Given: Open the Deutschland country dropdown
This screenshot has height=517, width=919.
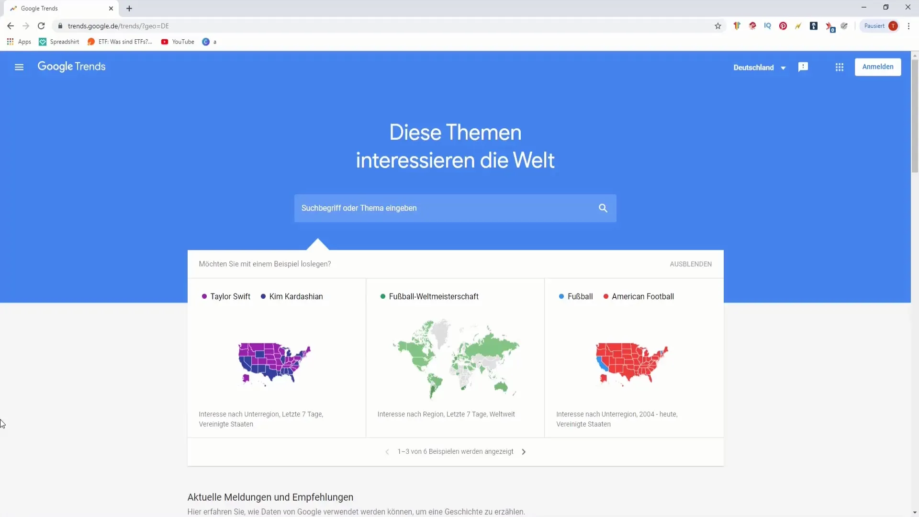Looking at the screenshot, I should coord(760,67).
